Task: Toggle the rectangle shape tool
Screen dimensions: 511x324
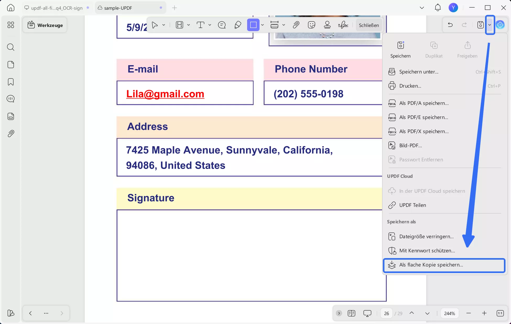Action: pos(253,25)
